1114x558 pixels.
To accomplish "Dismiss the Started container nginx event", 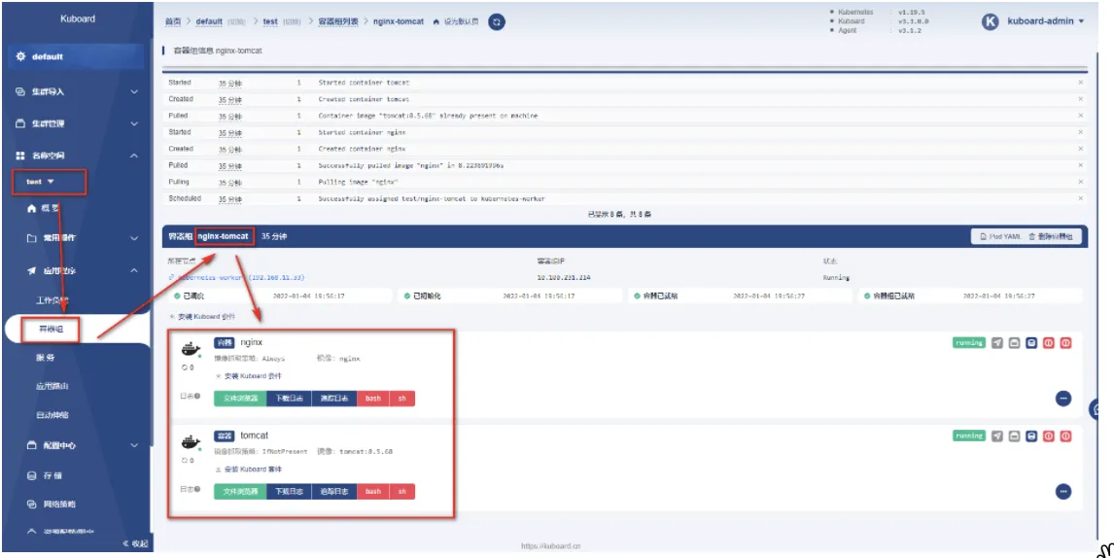I will click(1081, 132).
